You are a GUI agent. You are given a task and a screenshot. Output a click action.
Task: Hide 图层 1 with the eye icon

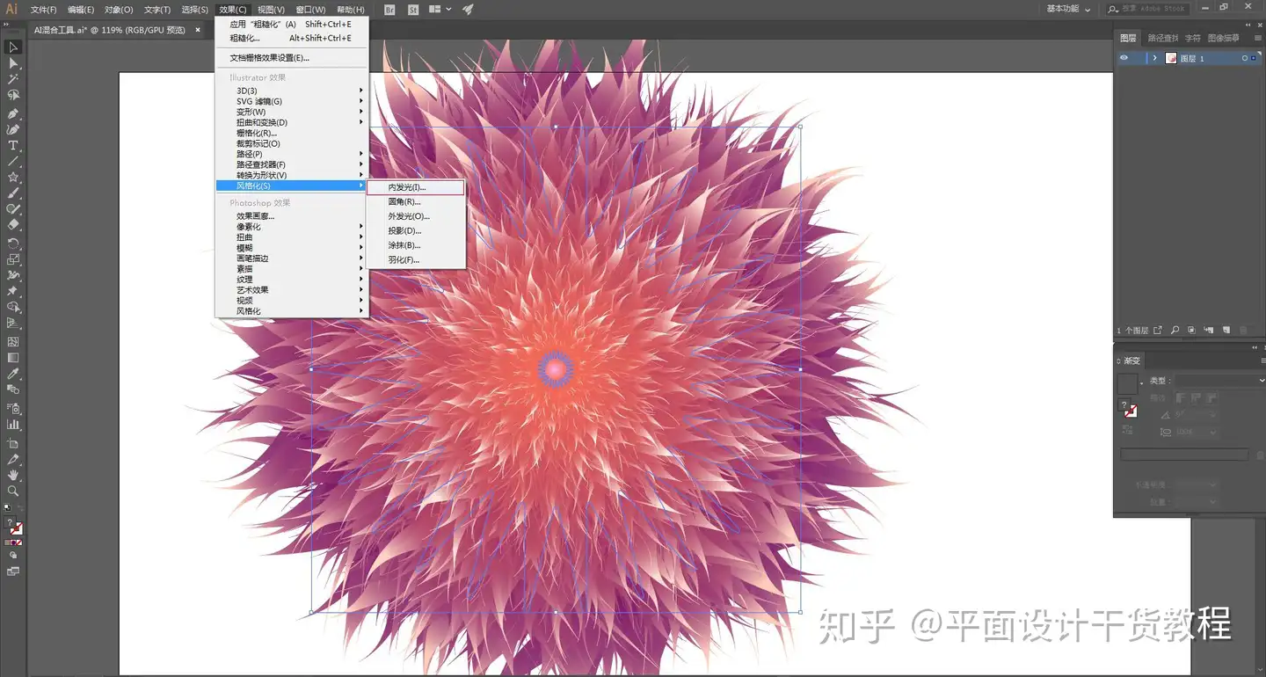(x=1124, y=58)
